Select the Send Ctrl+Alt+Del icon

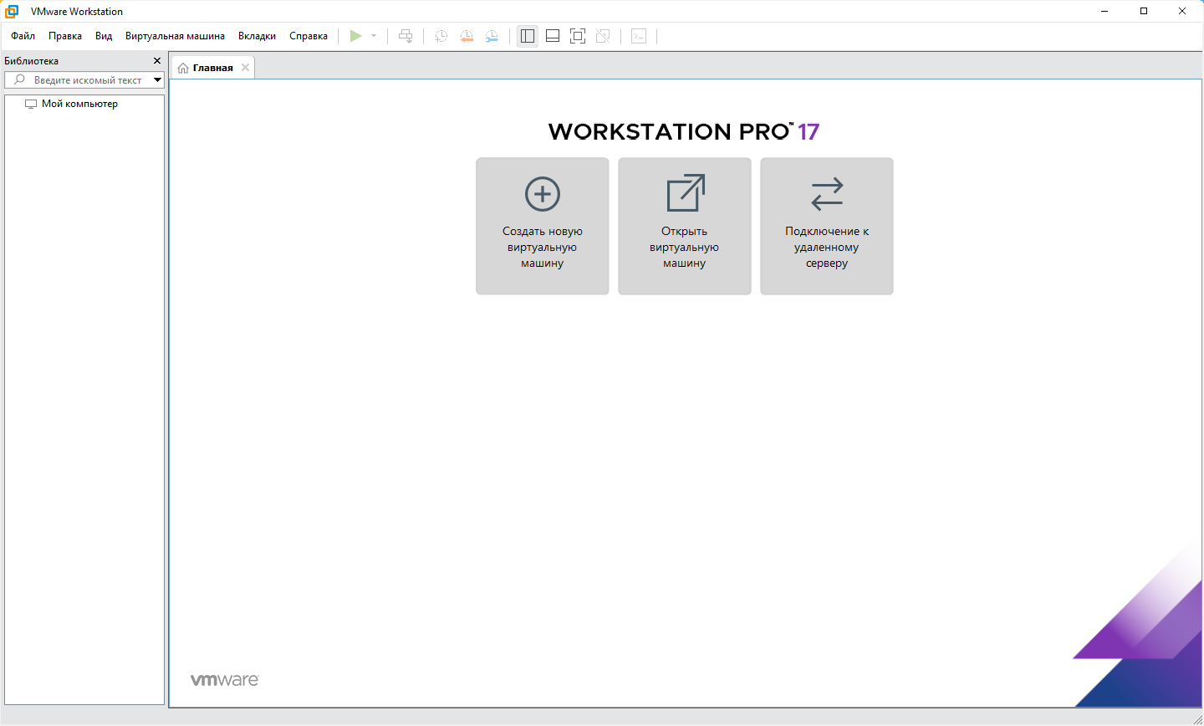click(x=406, y=35)
